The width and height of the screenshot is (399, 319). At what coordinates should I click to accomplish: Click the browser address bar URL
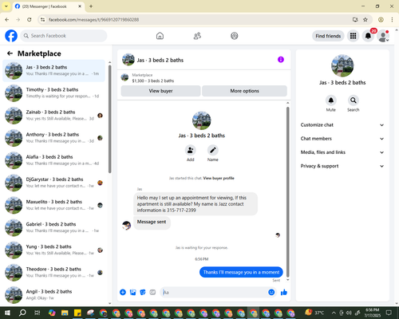point(93,20)
